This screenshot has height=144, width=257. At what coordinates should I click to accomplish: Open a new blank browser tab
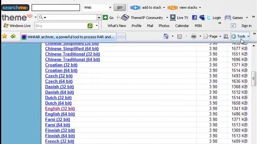pos(121,37)
